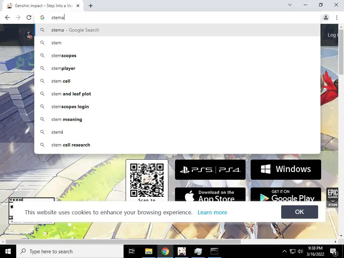Open File Explorer from the taskbar
The height and width of the screenshot is (258, 344).
[x=148, y=251]
